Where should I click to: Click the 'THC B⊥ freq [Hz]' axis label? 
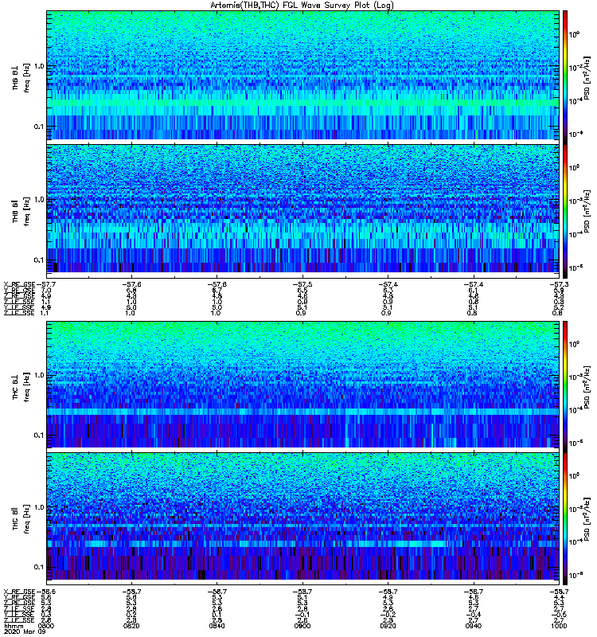pyautogui.click(x=21, y=387)
